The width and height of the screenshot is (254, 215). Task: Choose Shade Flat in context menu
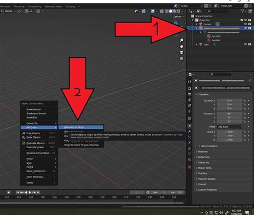point(32,118)
